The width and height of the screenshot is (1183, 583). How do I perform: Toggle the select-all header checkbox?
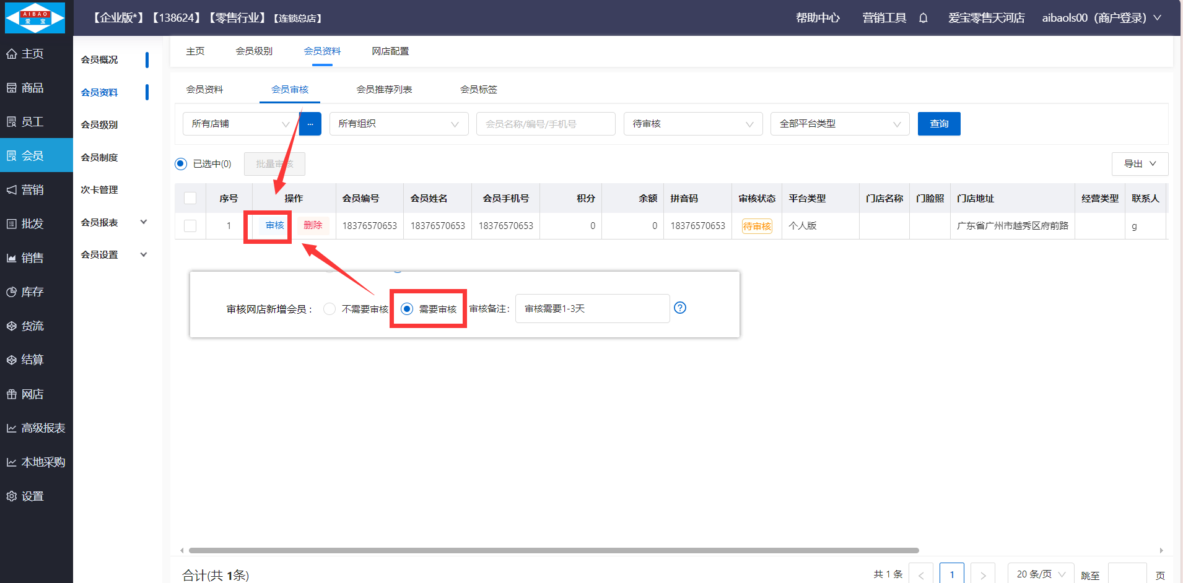(190, 198)
